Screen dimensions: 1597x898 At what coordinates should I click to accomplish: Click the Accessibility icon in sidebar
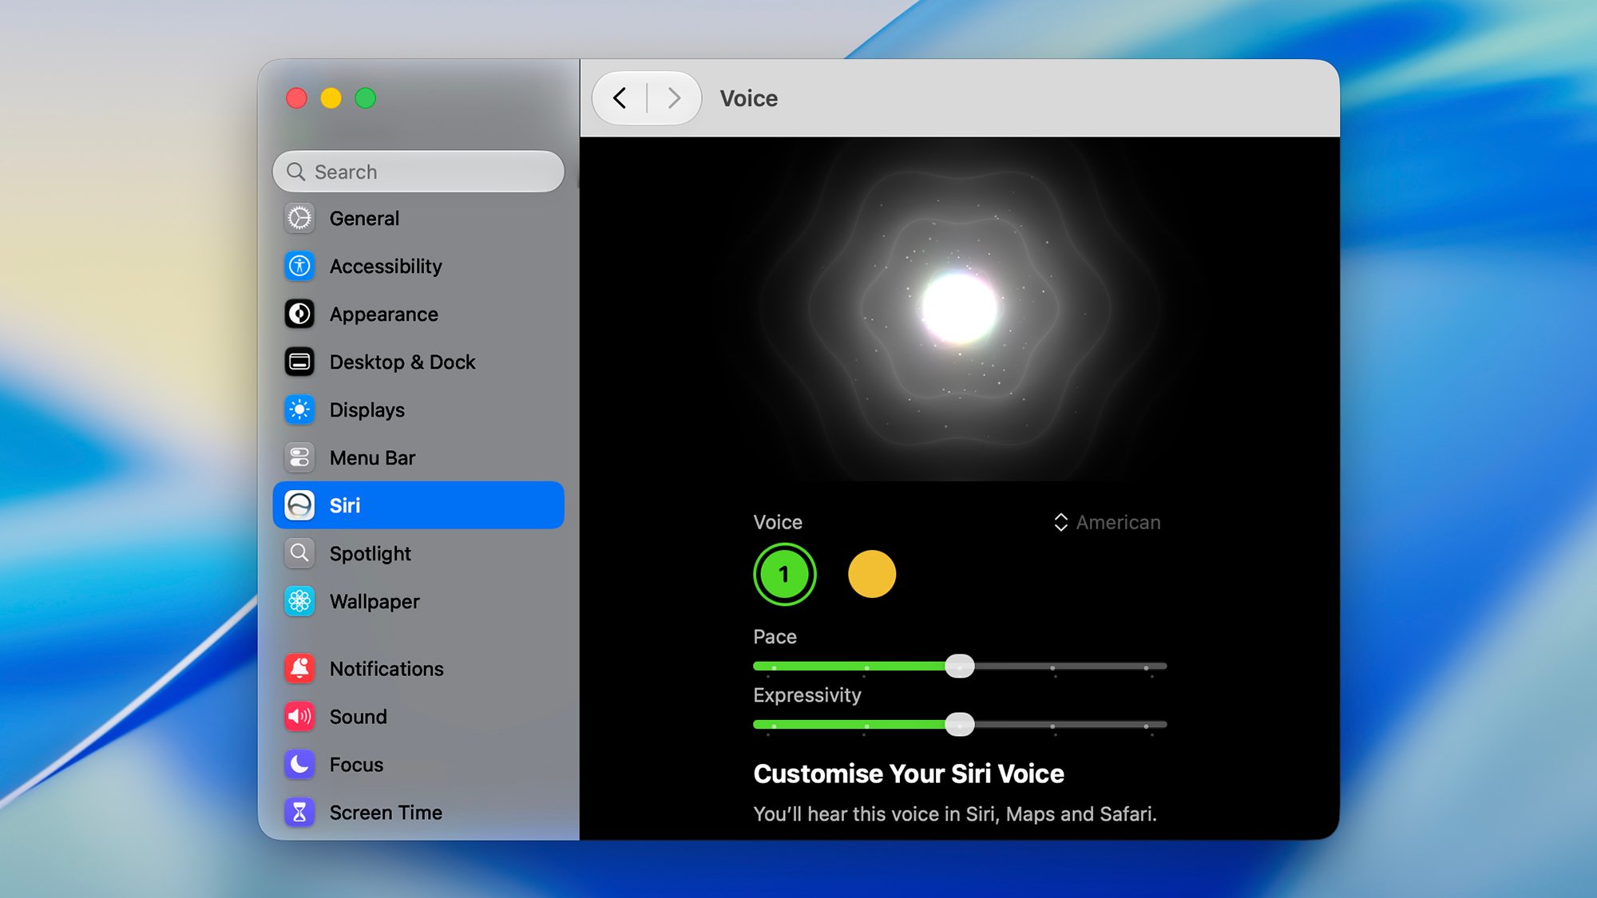(299, 266)
